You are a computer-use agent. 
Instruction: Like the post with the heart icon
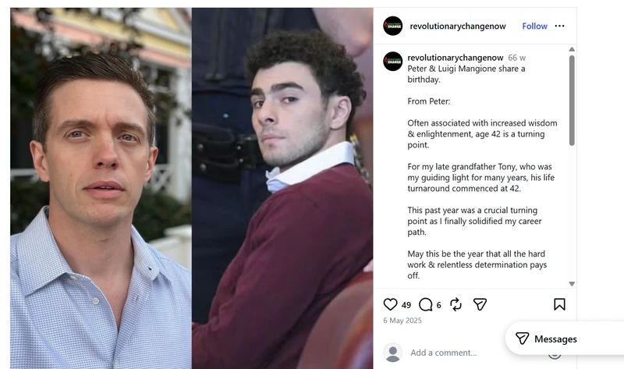(390, 304)
